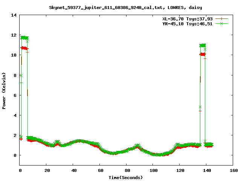Screen dimensions: 241x181
Task: Click the y-axis tick label 8
Action: point(15,75)
